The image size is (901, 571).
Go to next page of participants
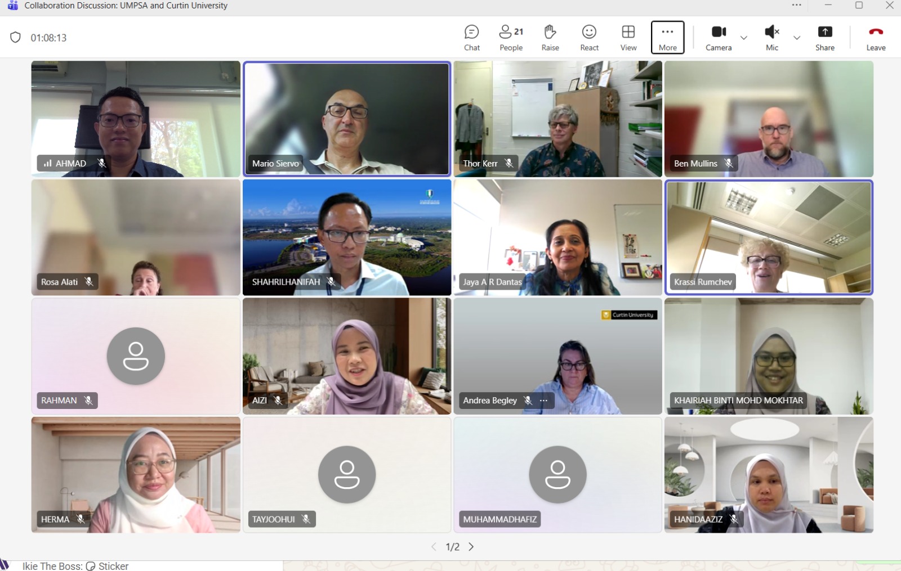pos(471,547)
